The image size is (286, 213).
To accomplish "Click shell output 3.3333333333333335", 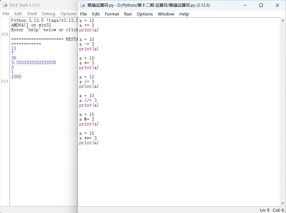I will click(34, 63).
